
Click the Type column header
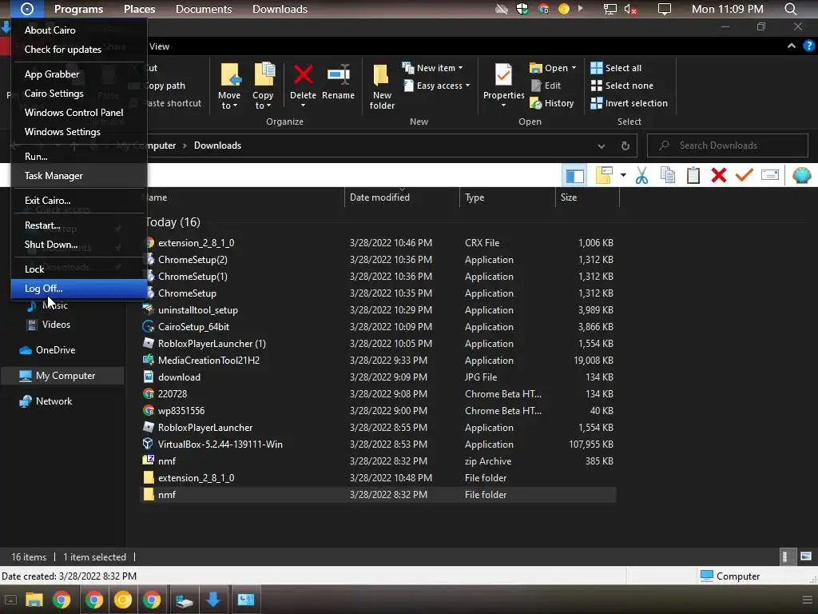click(507, 197)
